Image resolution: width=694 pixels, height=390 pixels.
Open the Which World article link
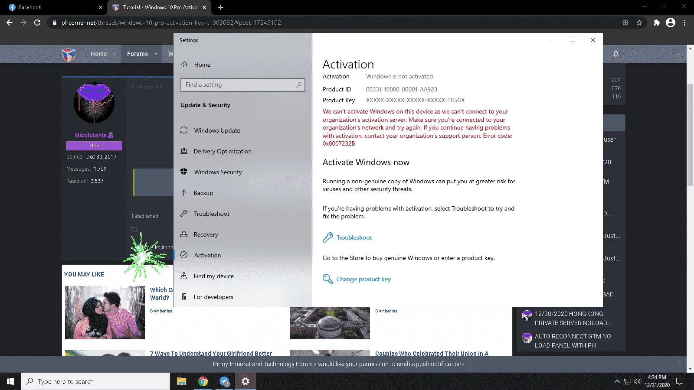point(161,294)
